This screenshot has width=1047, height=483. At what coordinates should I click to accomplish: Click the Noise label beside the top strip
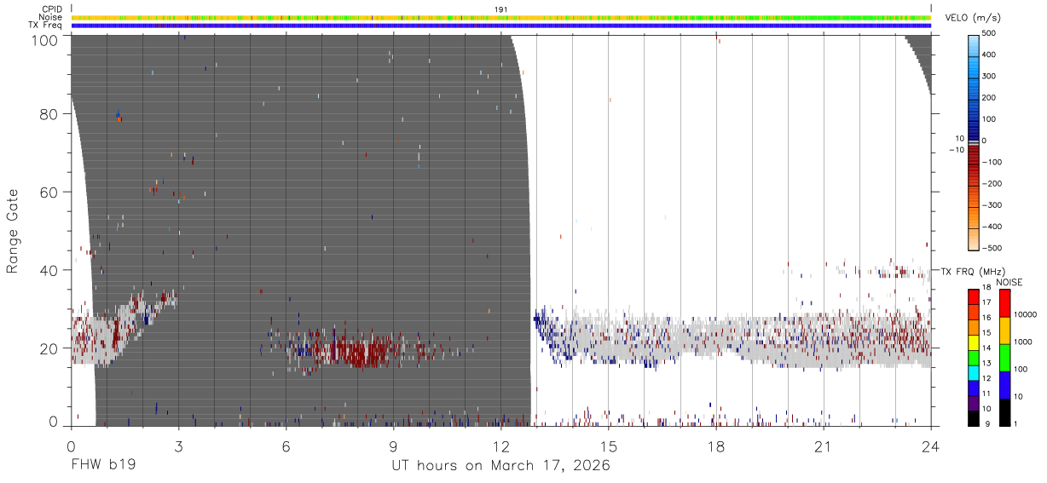coord(50,17)
